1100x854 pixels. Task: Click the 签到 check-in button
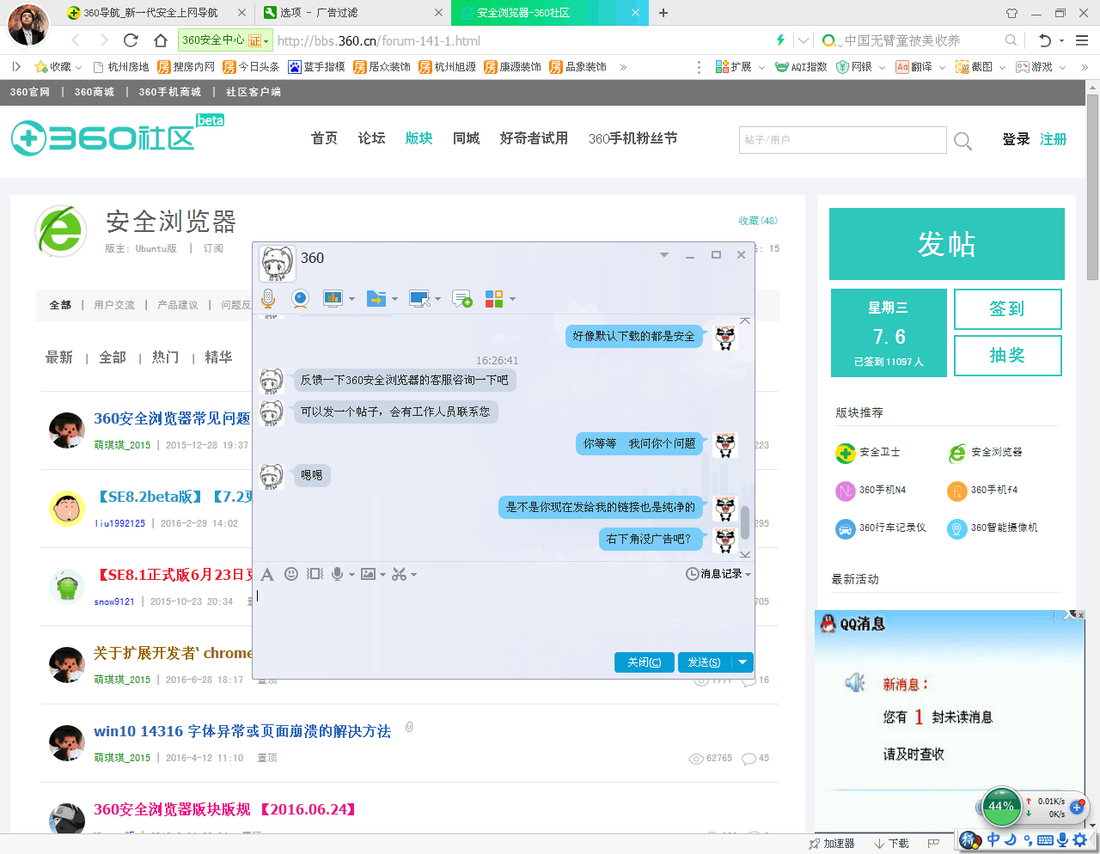(x=1007, y=308)
